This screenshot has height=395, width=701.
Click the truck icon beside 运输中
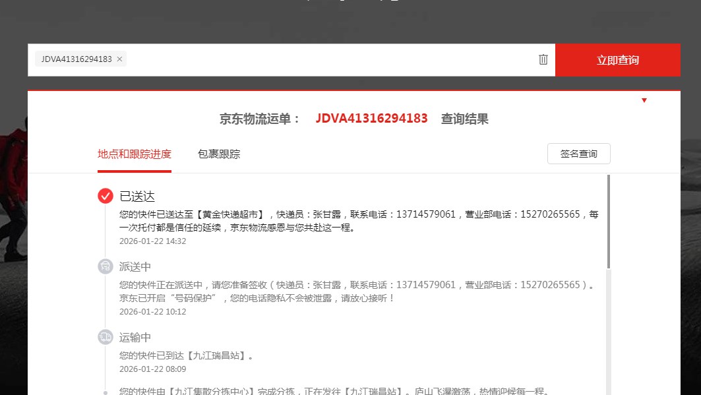tap(105, 337)
